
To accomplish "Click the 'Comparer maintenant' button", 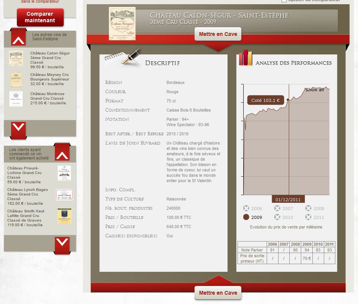I will [x=40, y=17].
